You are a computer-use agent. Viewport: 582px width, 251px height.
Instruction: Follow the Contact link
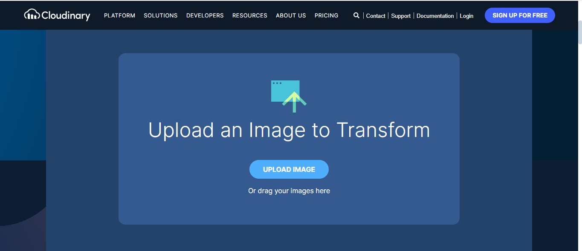pyautogui.click(x=376, y=16)
